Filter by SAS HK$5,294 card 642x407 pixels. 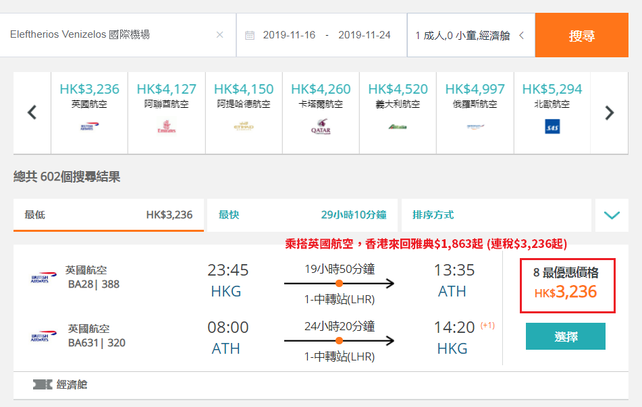[x=552, y=113]
